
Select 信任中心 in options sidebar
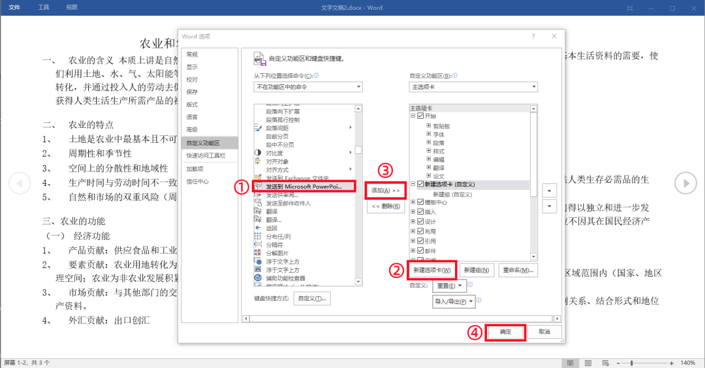coord(210,181)
